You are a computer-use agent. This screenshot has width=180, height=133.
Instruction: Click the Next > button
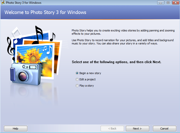point(137,129)
